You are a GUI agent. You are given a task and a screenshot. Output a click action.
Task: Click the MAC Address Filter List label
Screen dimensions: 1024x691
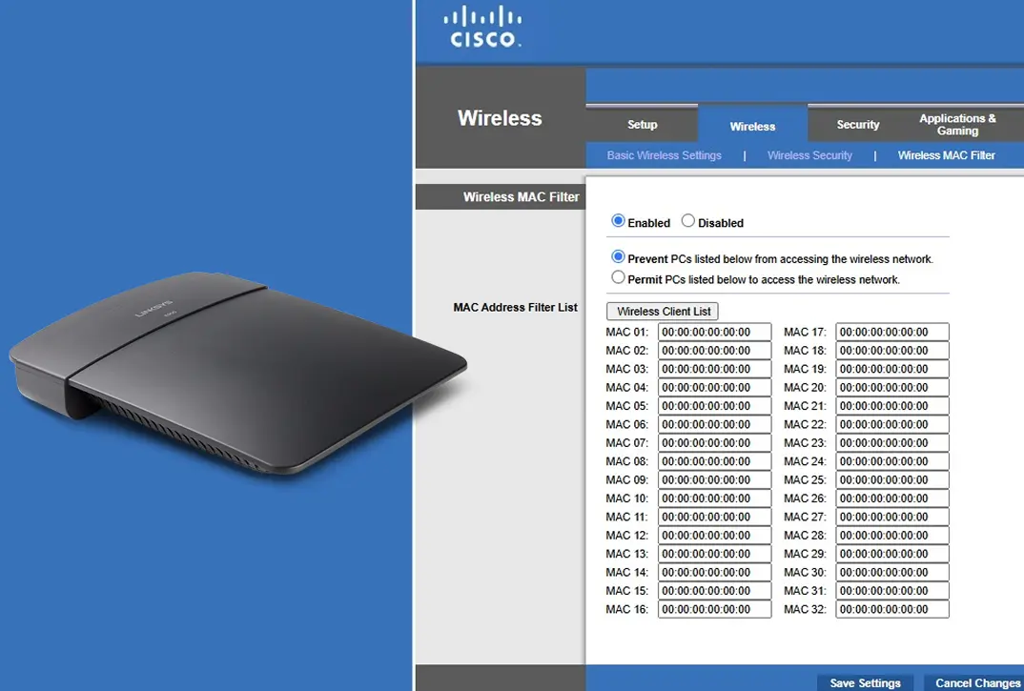coord(515,307)
